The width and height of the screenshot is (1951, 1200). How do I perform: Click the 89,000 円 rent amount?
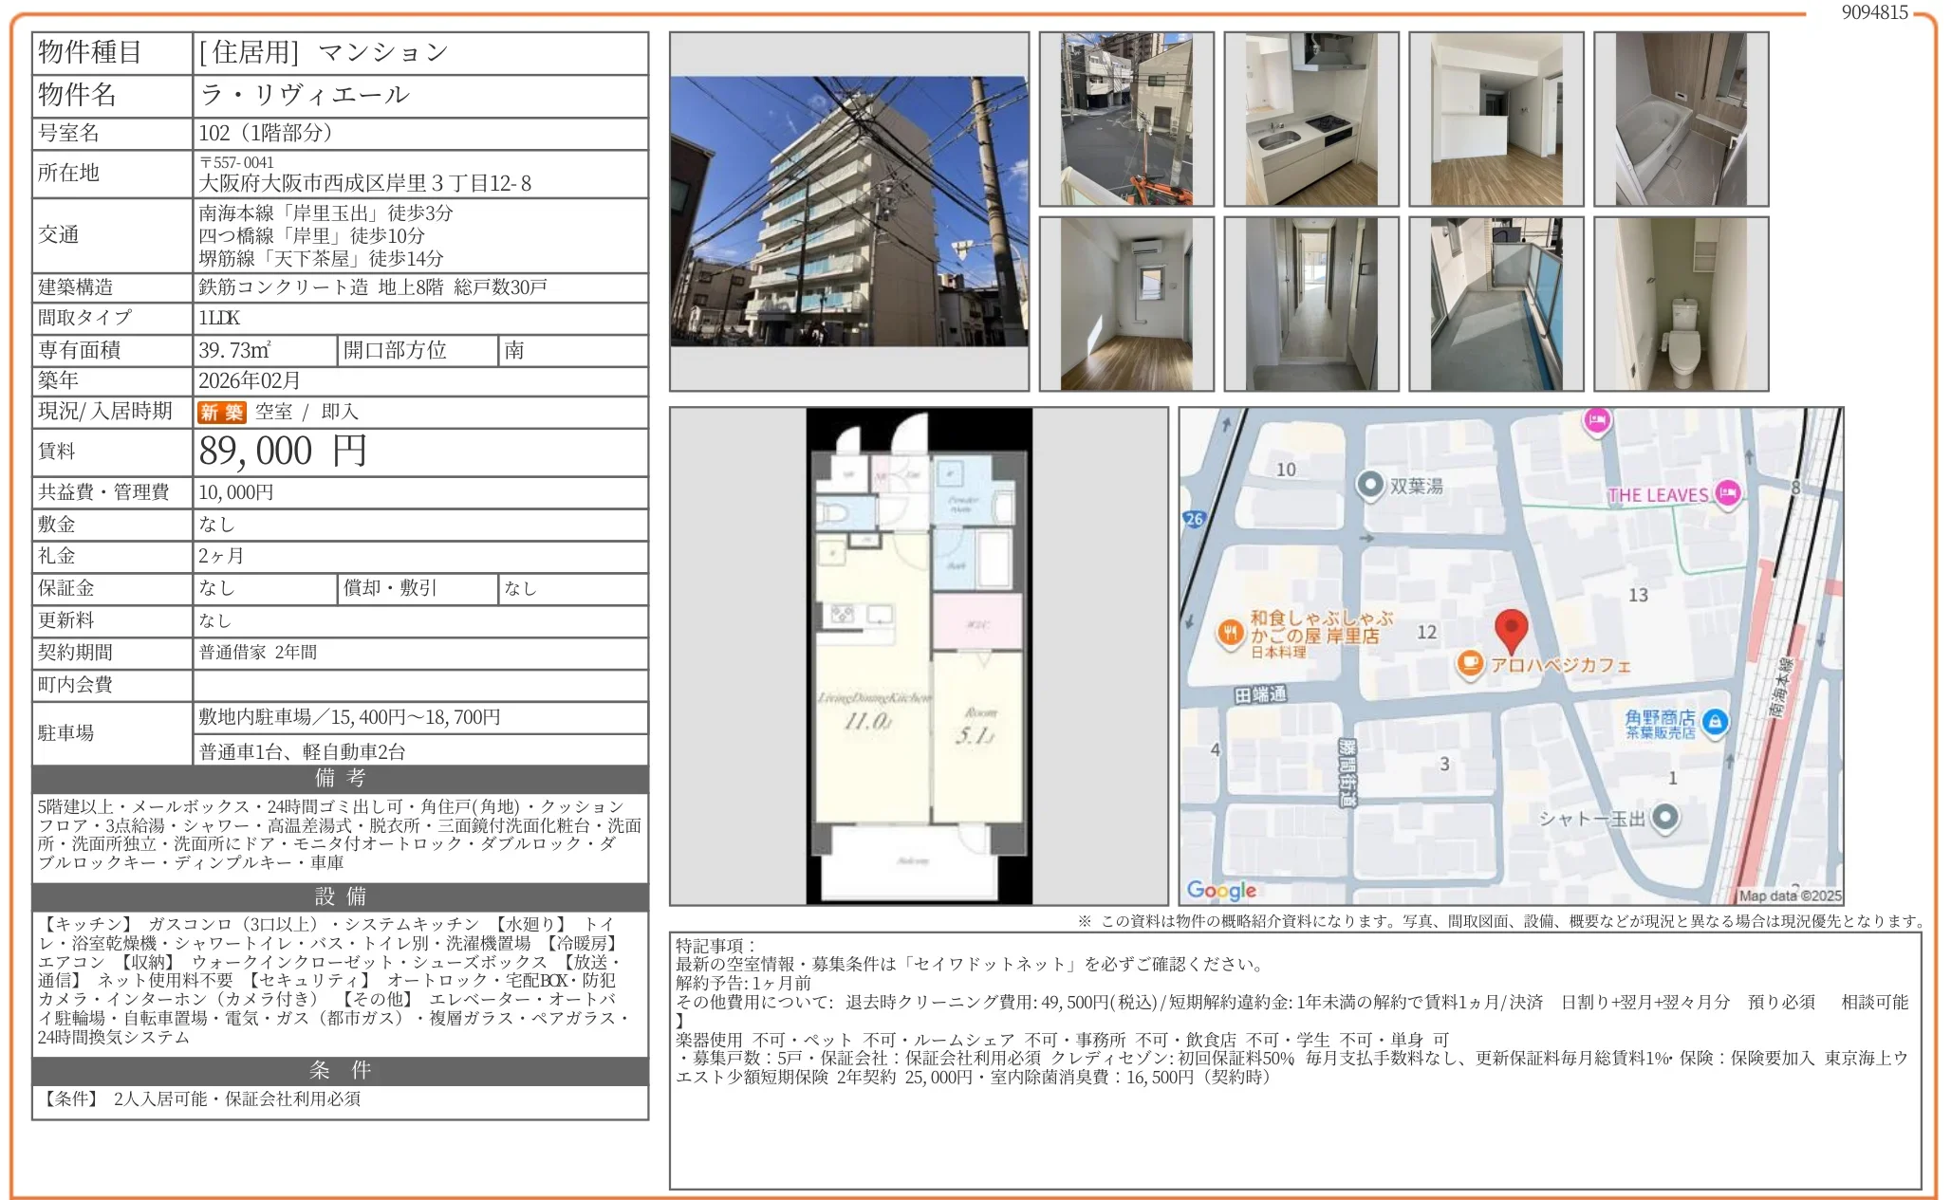tap(283, 452)
